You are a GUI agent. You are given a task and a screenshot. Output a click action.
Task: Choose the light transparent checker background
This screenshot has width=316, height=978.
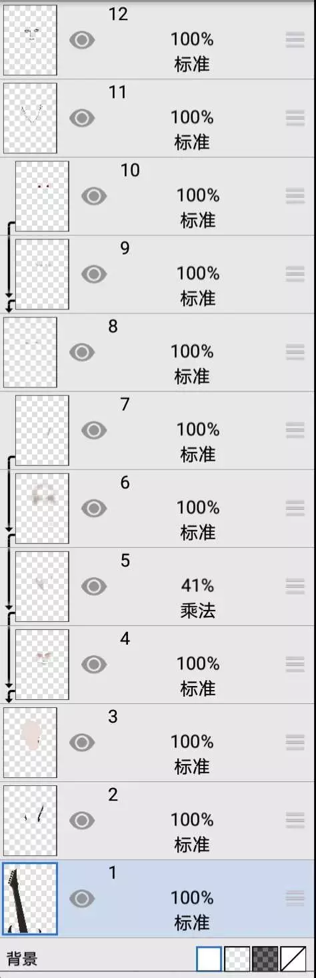(x=237, y=959)
